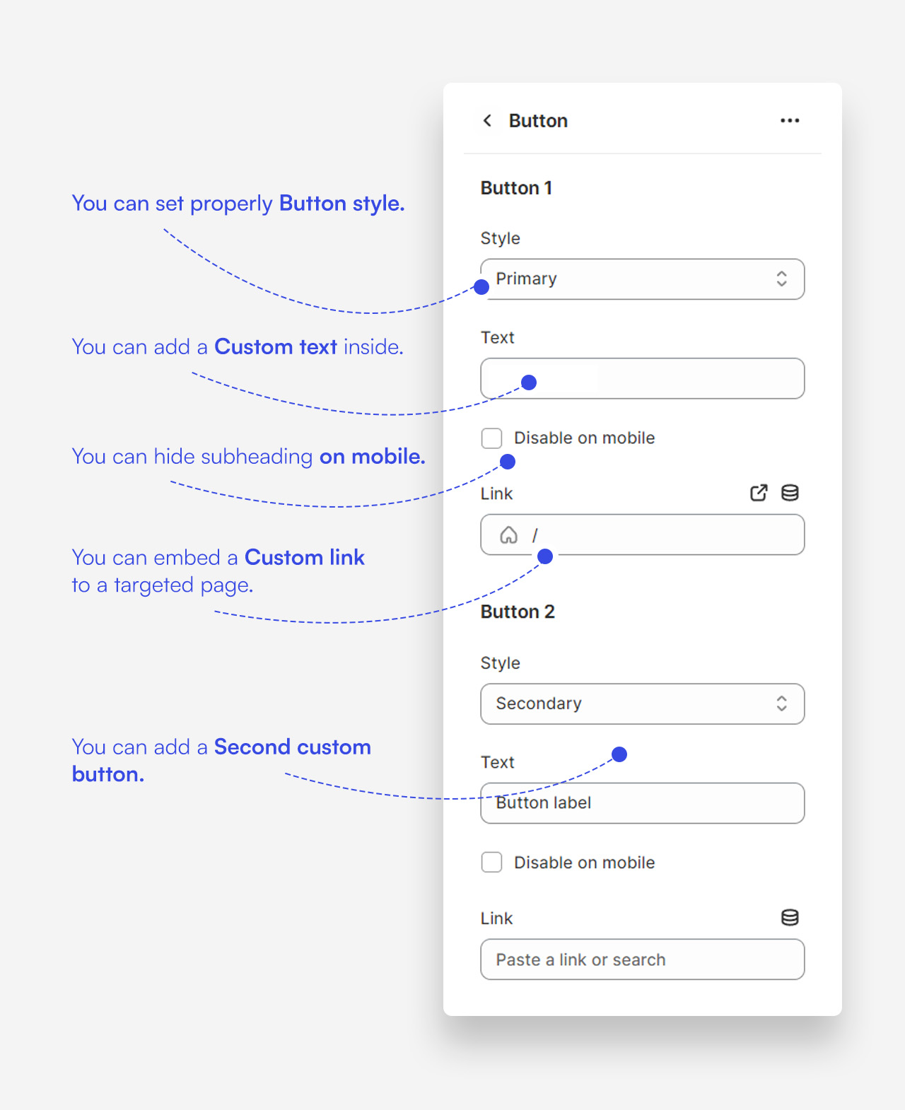Check Disable on mobile for Button 2
The width and height of the screenshot is (905, 1110).
(491, 863)
